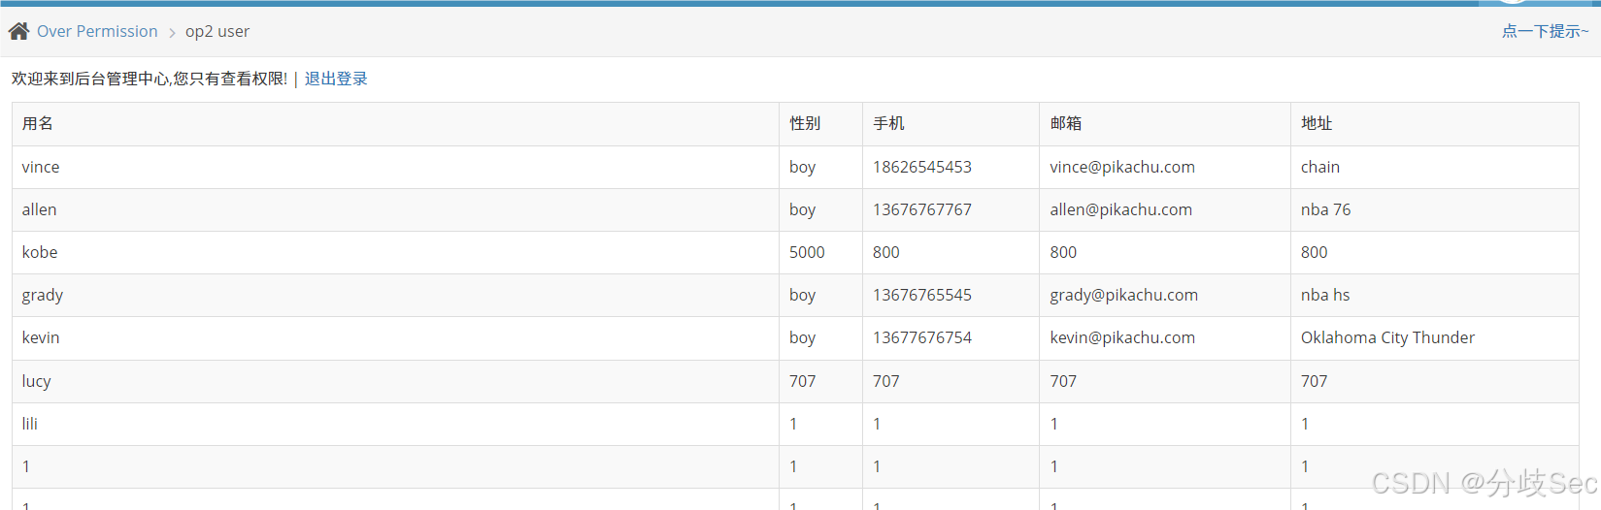Click phone number 13676767767

pyautogui.click(x=922, y=209)
